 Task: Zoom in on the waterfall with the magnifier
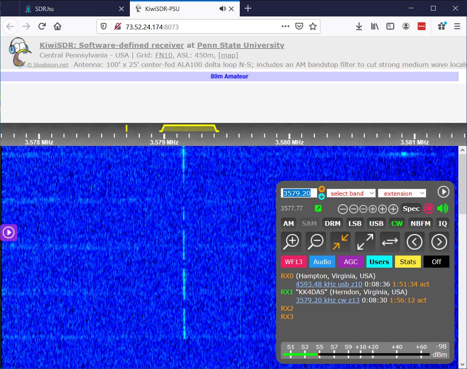[x=291, y=241]
